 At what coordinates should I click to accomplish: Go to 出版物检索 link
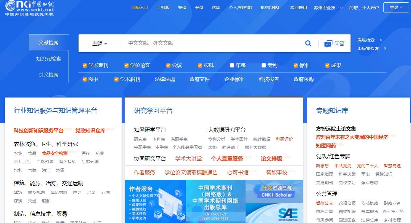[368, 48]
